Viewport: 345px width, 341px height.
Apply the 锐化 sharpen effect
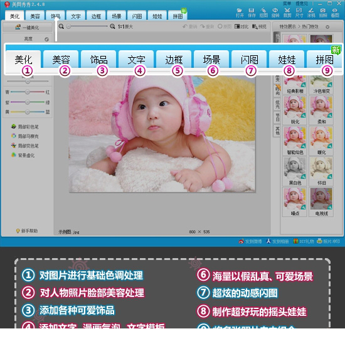tap(295, 110)
